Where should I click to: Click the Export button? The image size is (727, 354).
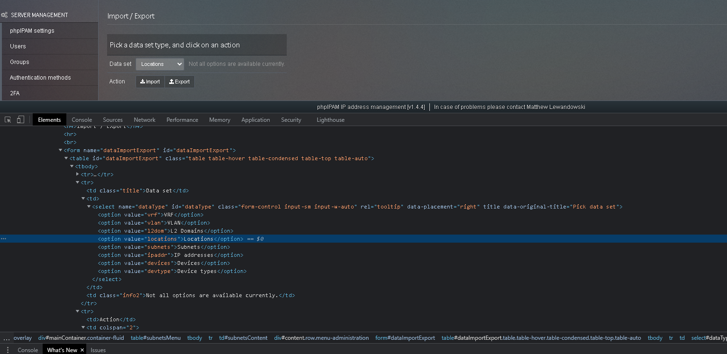coord(180,82)
